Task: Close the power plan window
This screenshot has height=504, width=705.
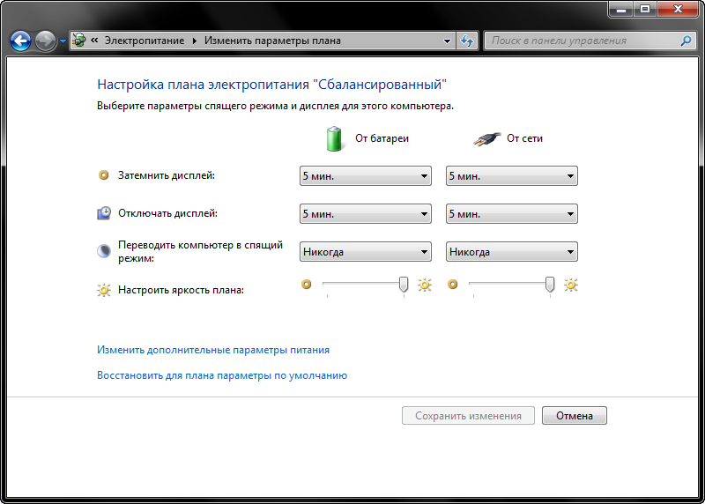Action: pyautogui.click(x=679, y=9)
